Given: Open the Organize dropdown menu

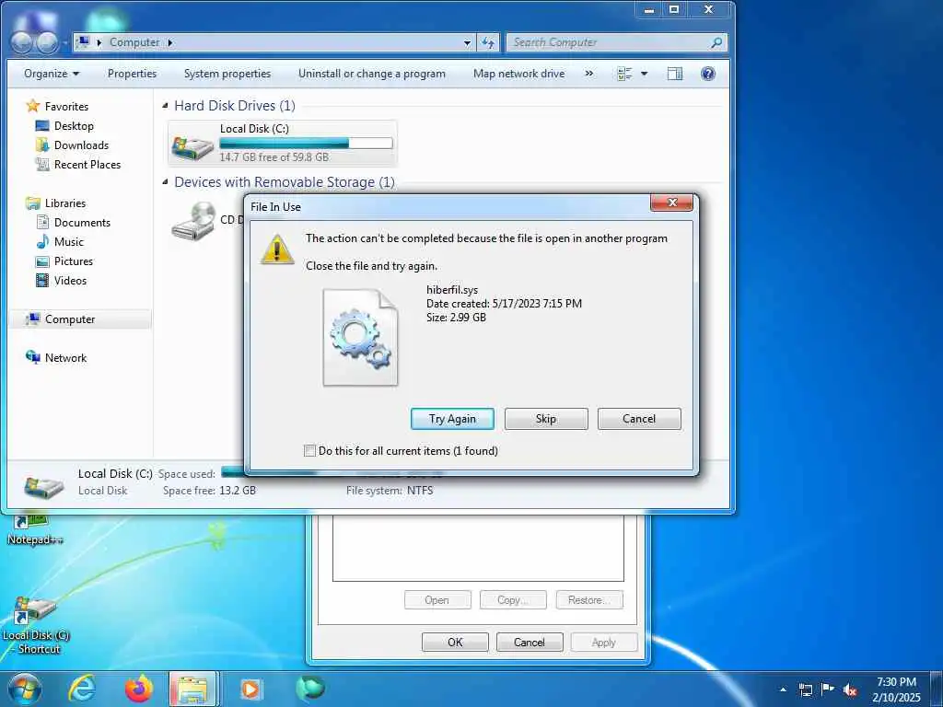Looking at the screenshot, I should click(x=52, y=74).
